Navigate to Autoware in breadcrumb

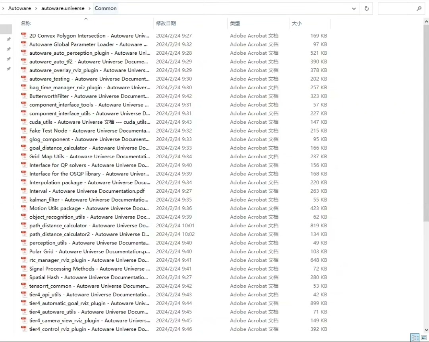tap(20, 8)
